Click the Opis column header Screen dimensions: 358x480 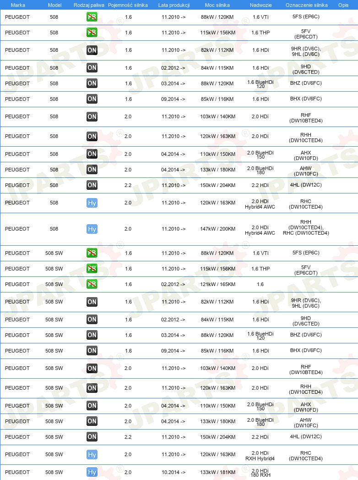pos(343,5)
